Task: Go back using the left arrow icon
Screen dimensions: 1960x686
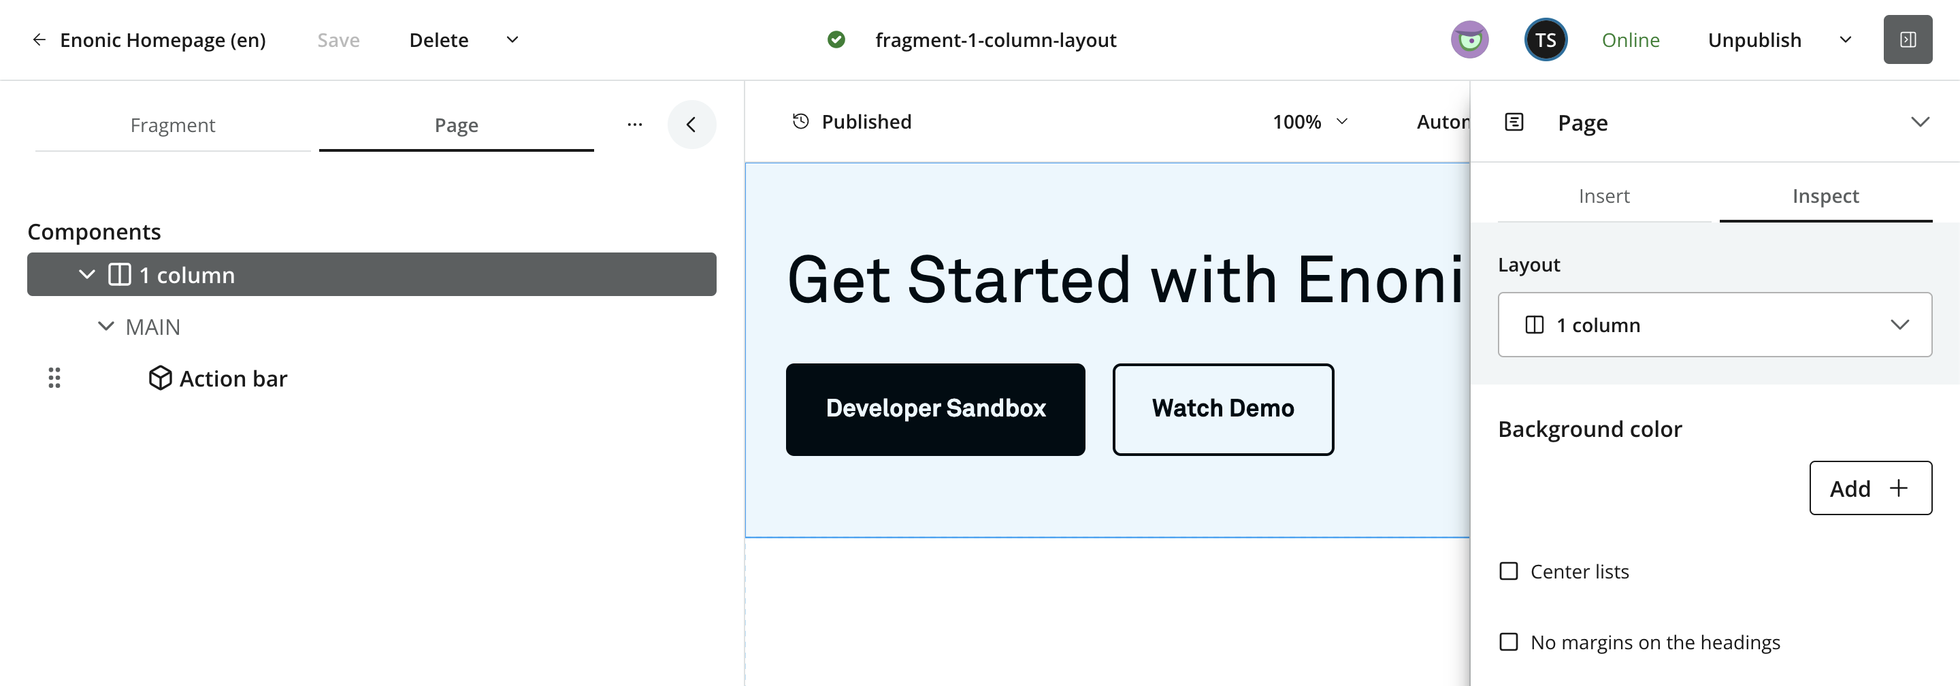Action: pyautogui.click(x=39, y=39)
